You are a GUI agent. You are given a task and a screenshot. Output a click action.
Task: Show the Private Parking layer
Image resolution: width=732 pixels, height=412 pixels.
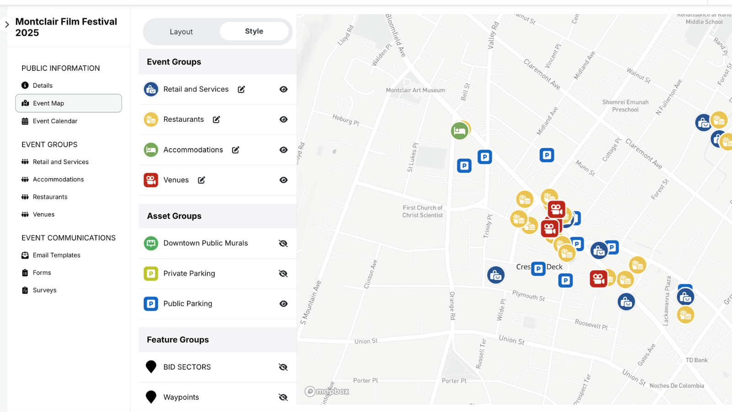coord(284,274)
